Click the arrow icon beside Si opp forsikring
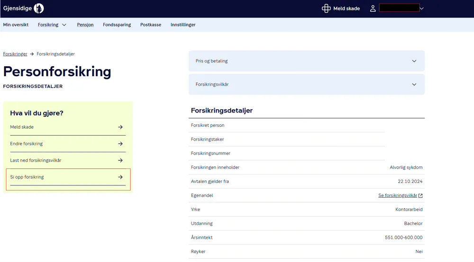474x262 pixels. coord(120,177)
